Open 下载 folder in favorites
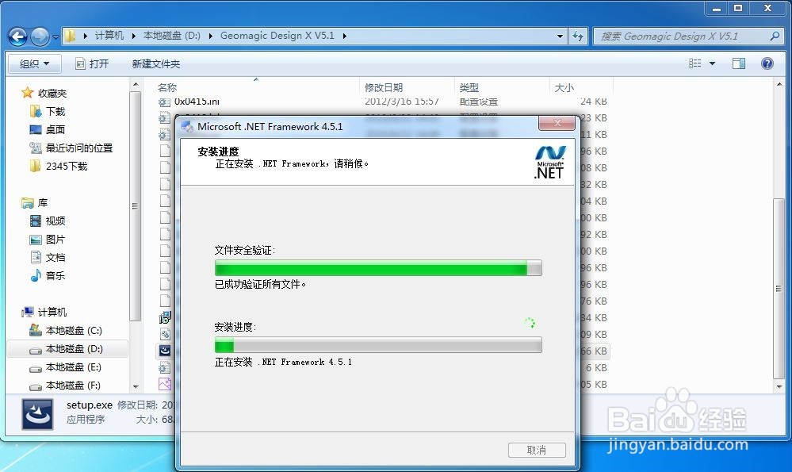792x472 pixels. [x=55, y=111]
